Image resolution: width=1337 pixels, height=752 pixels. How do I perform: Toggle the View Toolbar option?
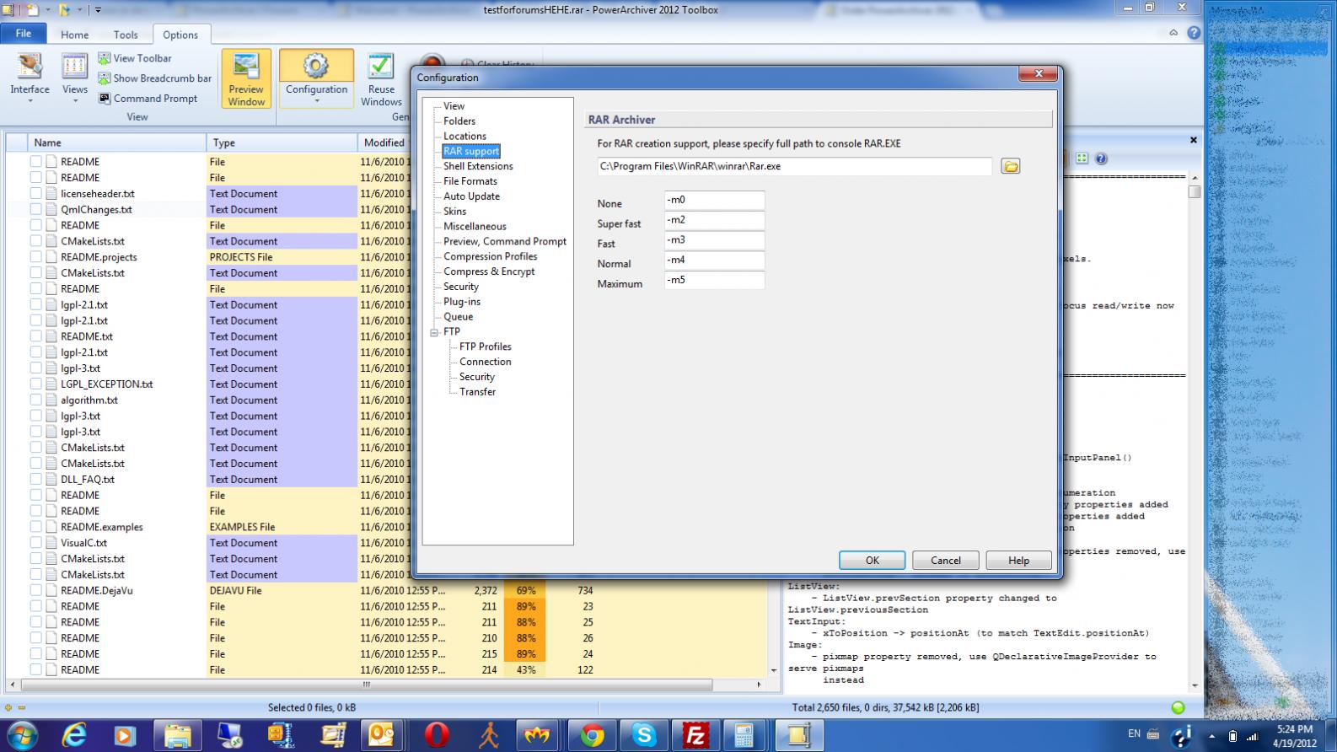135,58
